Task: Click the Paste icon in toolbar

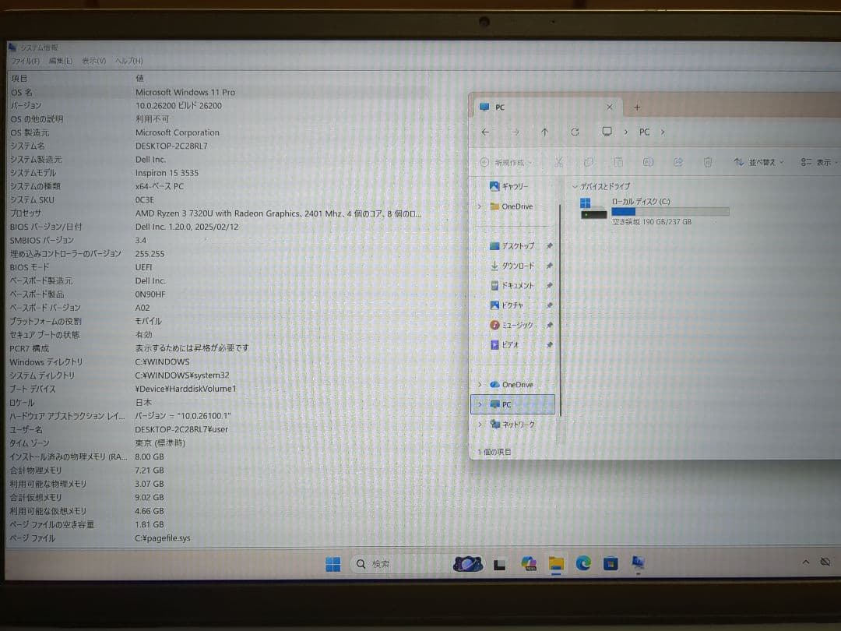Action: pyautogui.click(x=618, y=162)
